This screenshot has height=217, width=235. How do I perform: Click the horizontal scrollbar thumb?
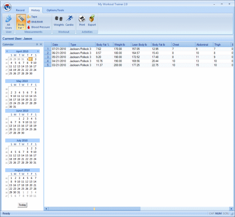(x=94, y=209)
